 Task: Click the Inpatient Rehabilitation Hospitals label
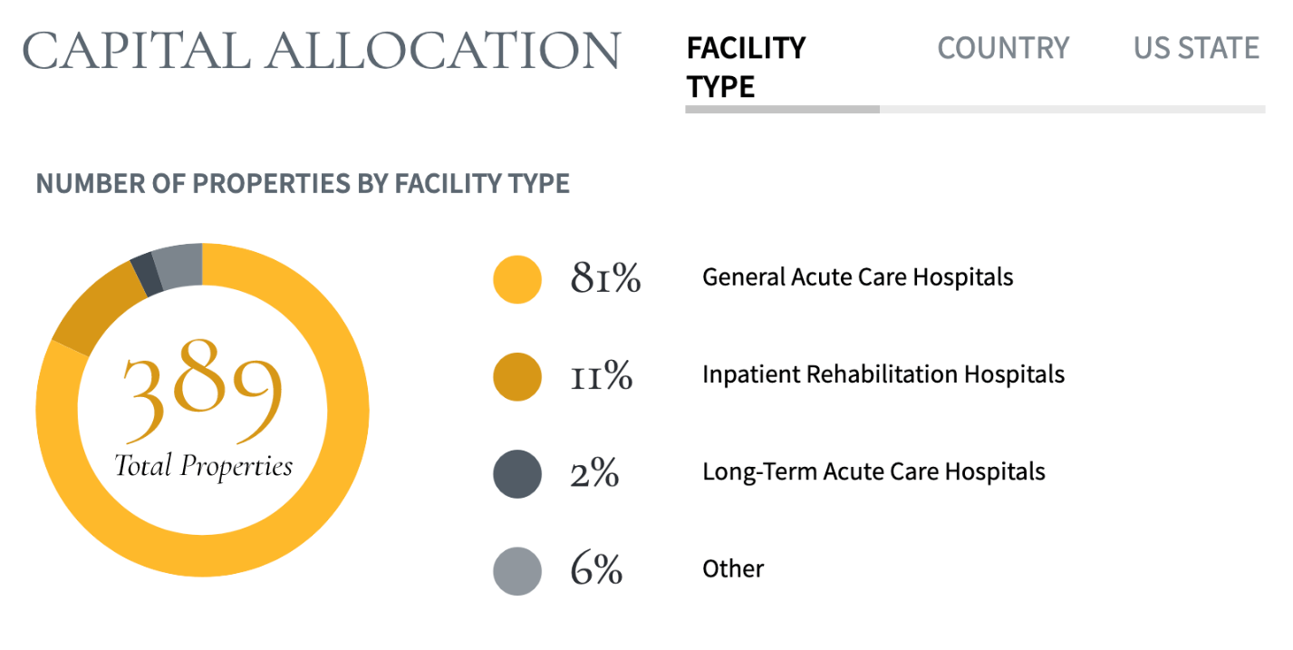(883, 374)
